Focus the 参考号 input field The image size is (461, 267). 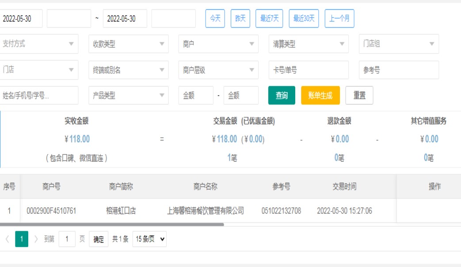399,70
